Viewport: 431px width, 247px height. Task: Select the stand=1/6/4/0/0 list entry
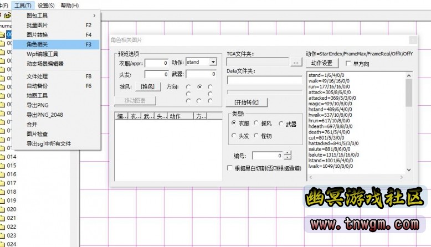point(326,75)
